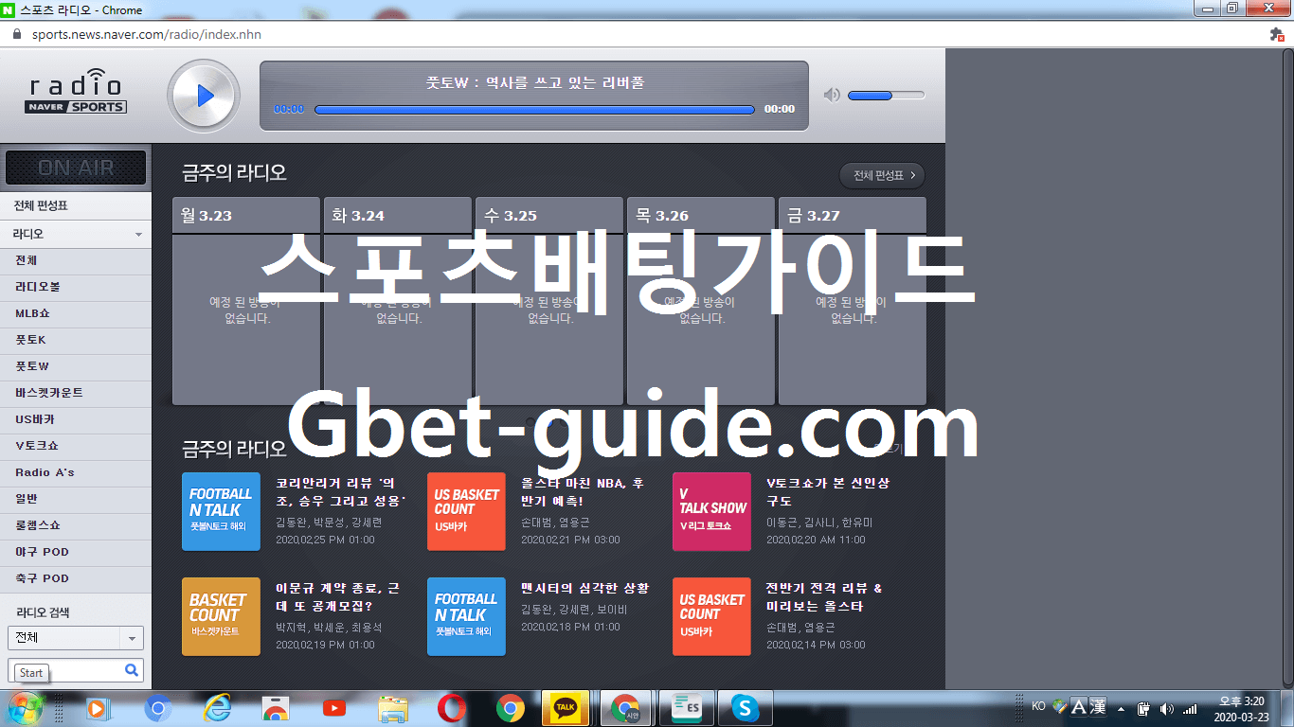Image resolution: width=1294 pixels, height=727 pixels.
Task: Open the YouTube taskbar shortcut
Action: coord(333,708)
